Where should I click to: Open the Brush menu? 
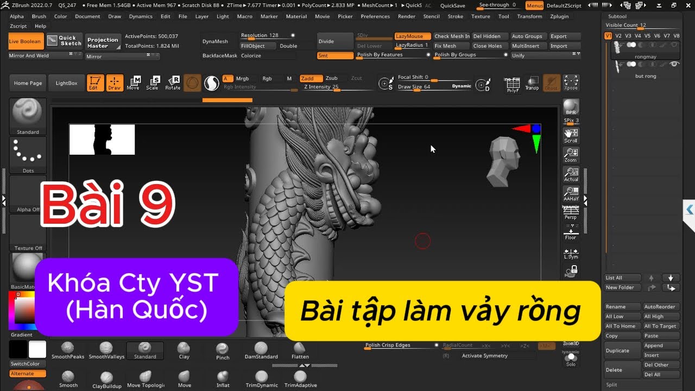pos(39,16)
